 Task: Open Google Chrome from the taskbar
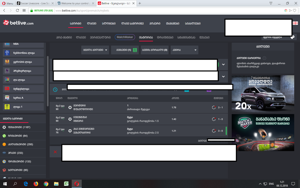click(x=46, y=184)
